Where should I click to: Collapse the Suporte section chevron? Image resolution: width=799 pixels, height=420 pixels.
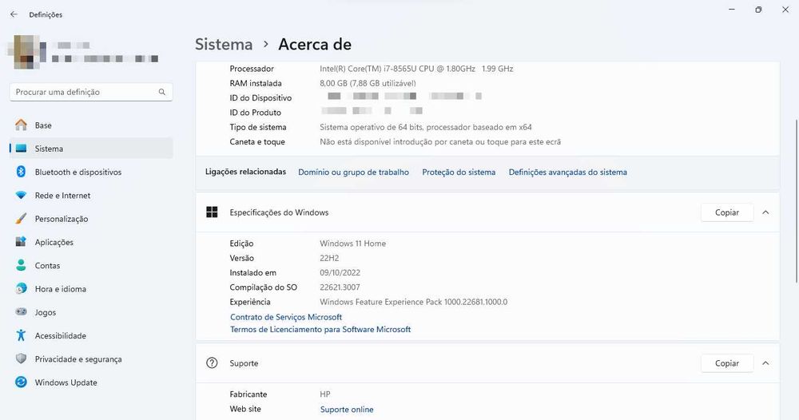point(765,363)
